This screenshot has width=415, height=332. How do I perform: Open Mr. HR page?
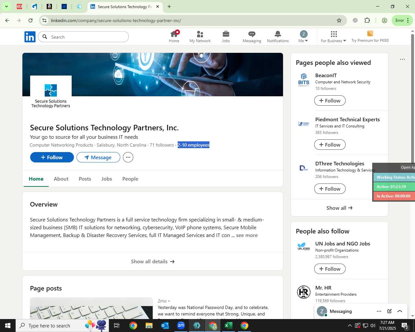coord(323,288)
